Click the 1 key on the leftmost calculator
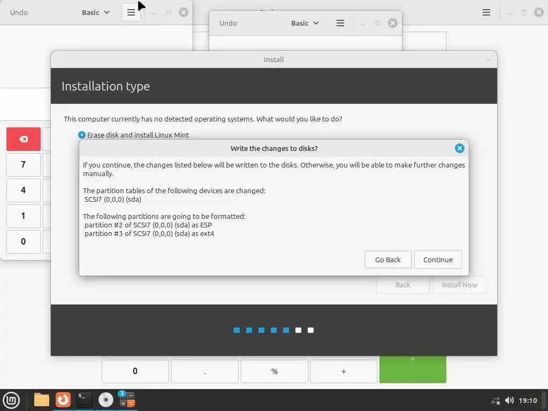The image size is (548, 411). [24, 216]
